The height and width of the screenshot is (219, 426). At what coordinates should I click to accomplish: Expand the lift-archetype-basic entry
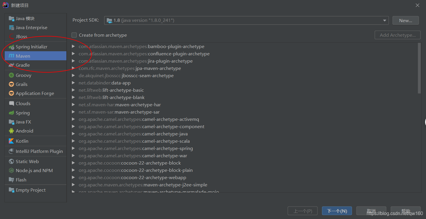coord(73,90)
